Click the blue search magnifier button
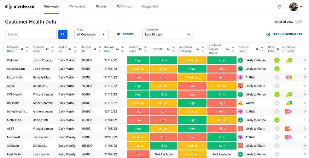This screenshot has width=309, height=158. [63, 34]
